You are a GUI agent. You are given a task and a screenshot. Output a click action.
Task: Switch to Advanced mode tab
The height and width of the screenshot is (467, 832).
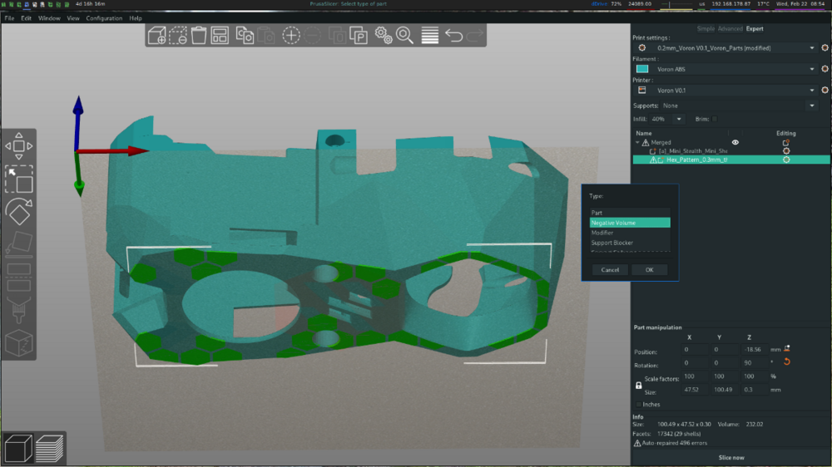730,28
